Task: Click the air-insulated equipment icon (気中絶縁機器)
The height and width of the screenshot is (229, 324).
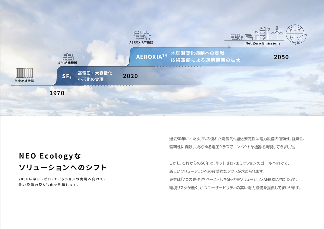Action: pyautogui.click(x=24, y=73)
